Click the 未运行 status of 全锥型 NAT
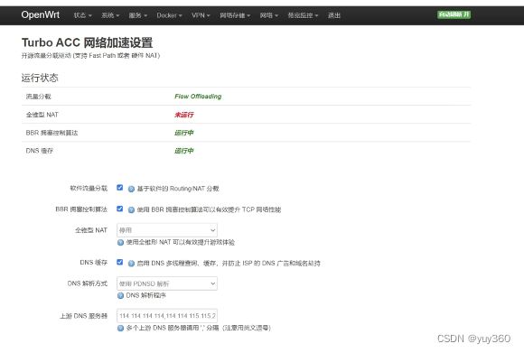 (x=183, y=115)
